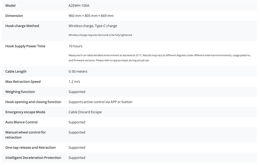Click the Weighing function label
260x165 pixels.
click(x=20, y=92)
